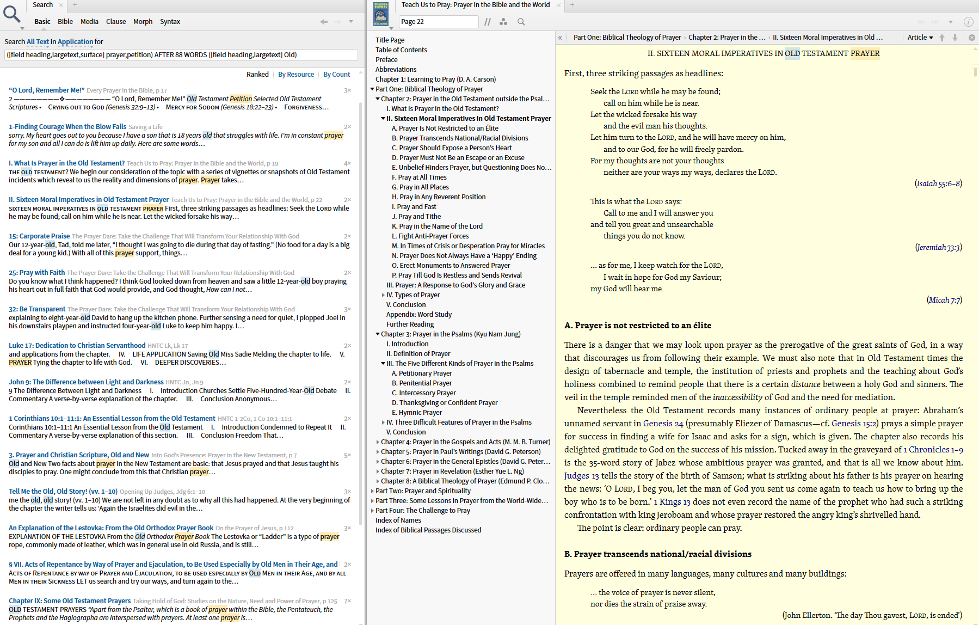Open result 1-Finding Courage When the Blow Falls
The height and width of the screenshot is (625, 979).
click(x=67, y=127)
